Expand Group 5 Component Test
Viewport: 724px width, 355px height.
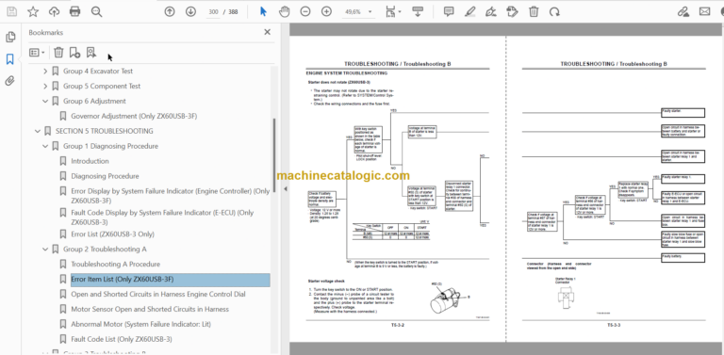pyautogui.click(x=45, y=87)
